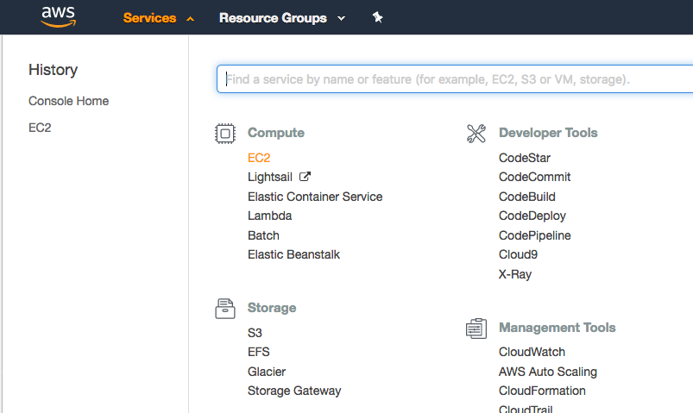
Task: Click the Management Tools heading
Action: (558, 328)
